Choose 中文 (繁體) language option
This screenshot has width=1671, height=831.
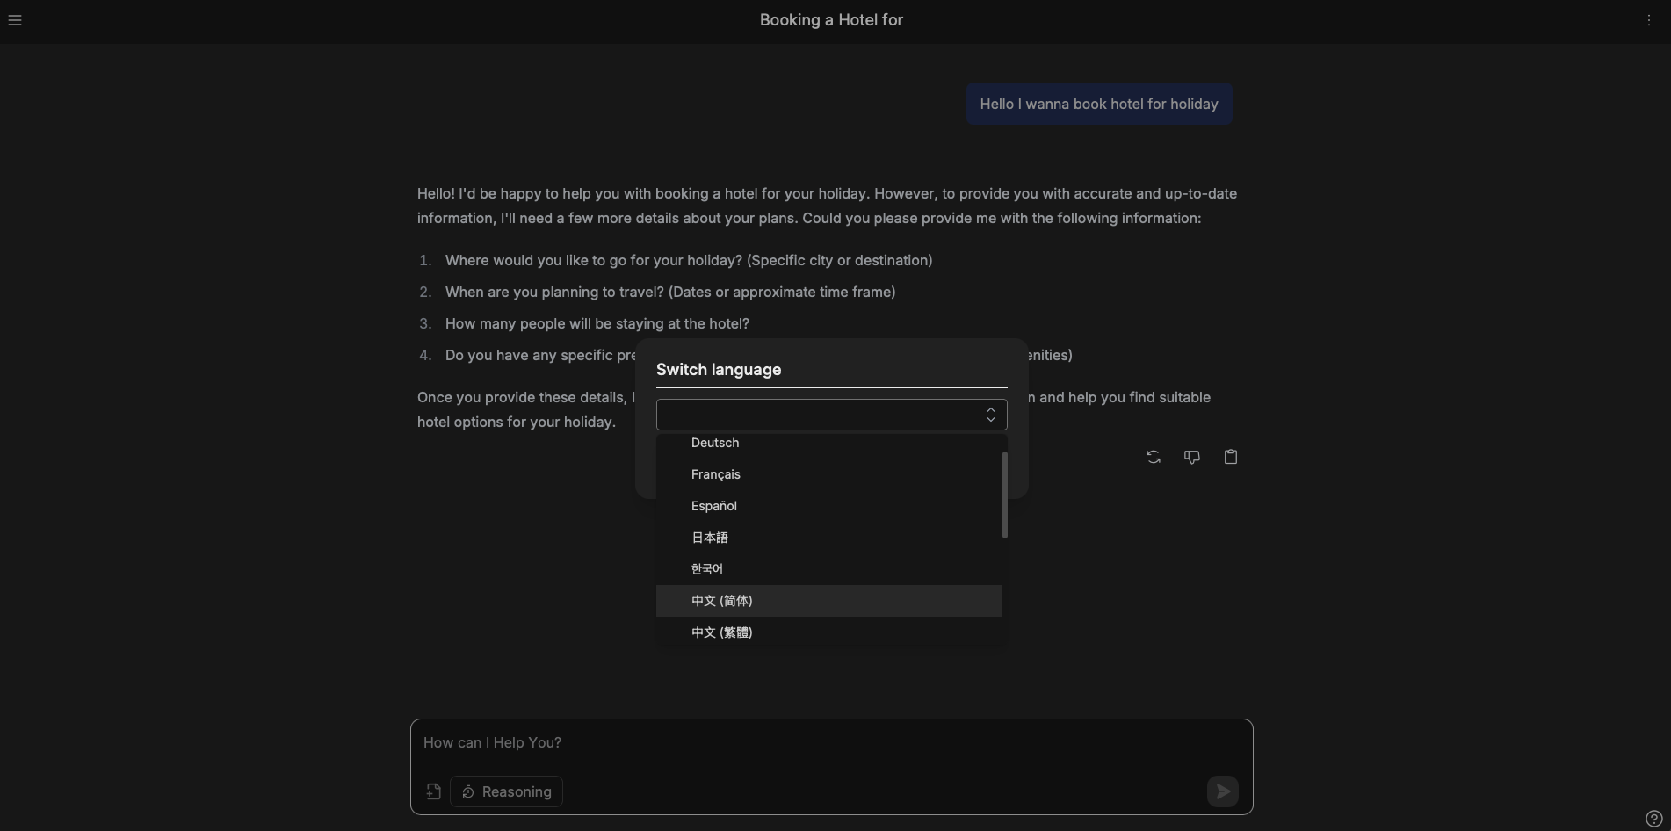point(722,632)
